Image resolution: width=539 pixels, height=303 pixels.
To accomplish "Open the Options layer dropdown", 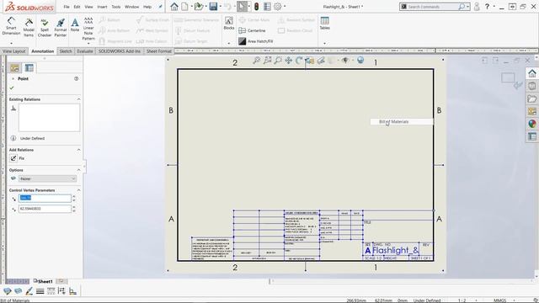I will click(47, 178).
